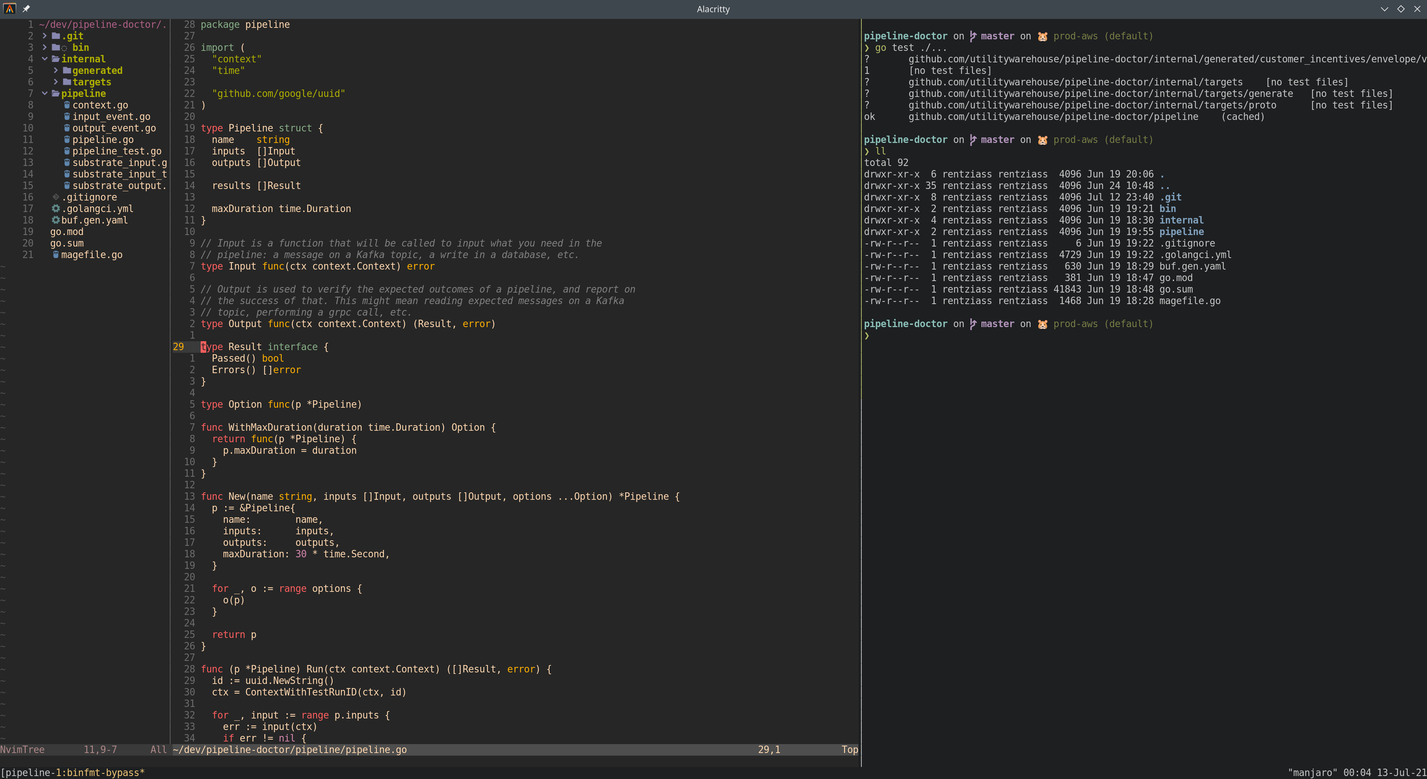
Task: Click the ~/dev/pipeline-doctor/. root path in tree
Action: [103, 25]
